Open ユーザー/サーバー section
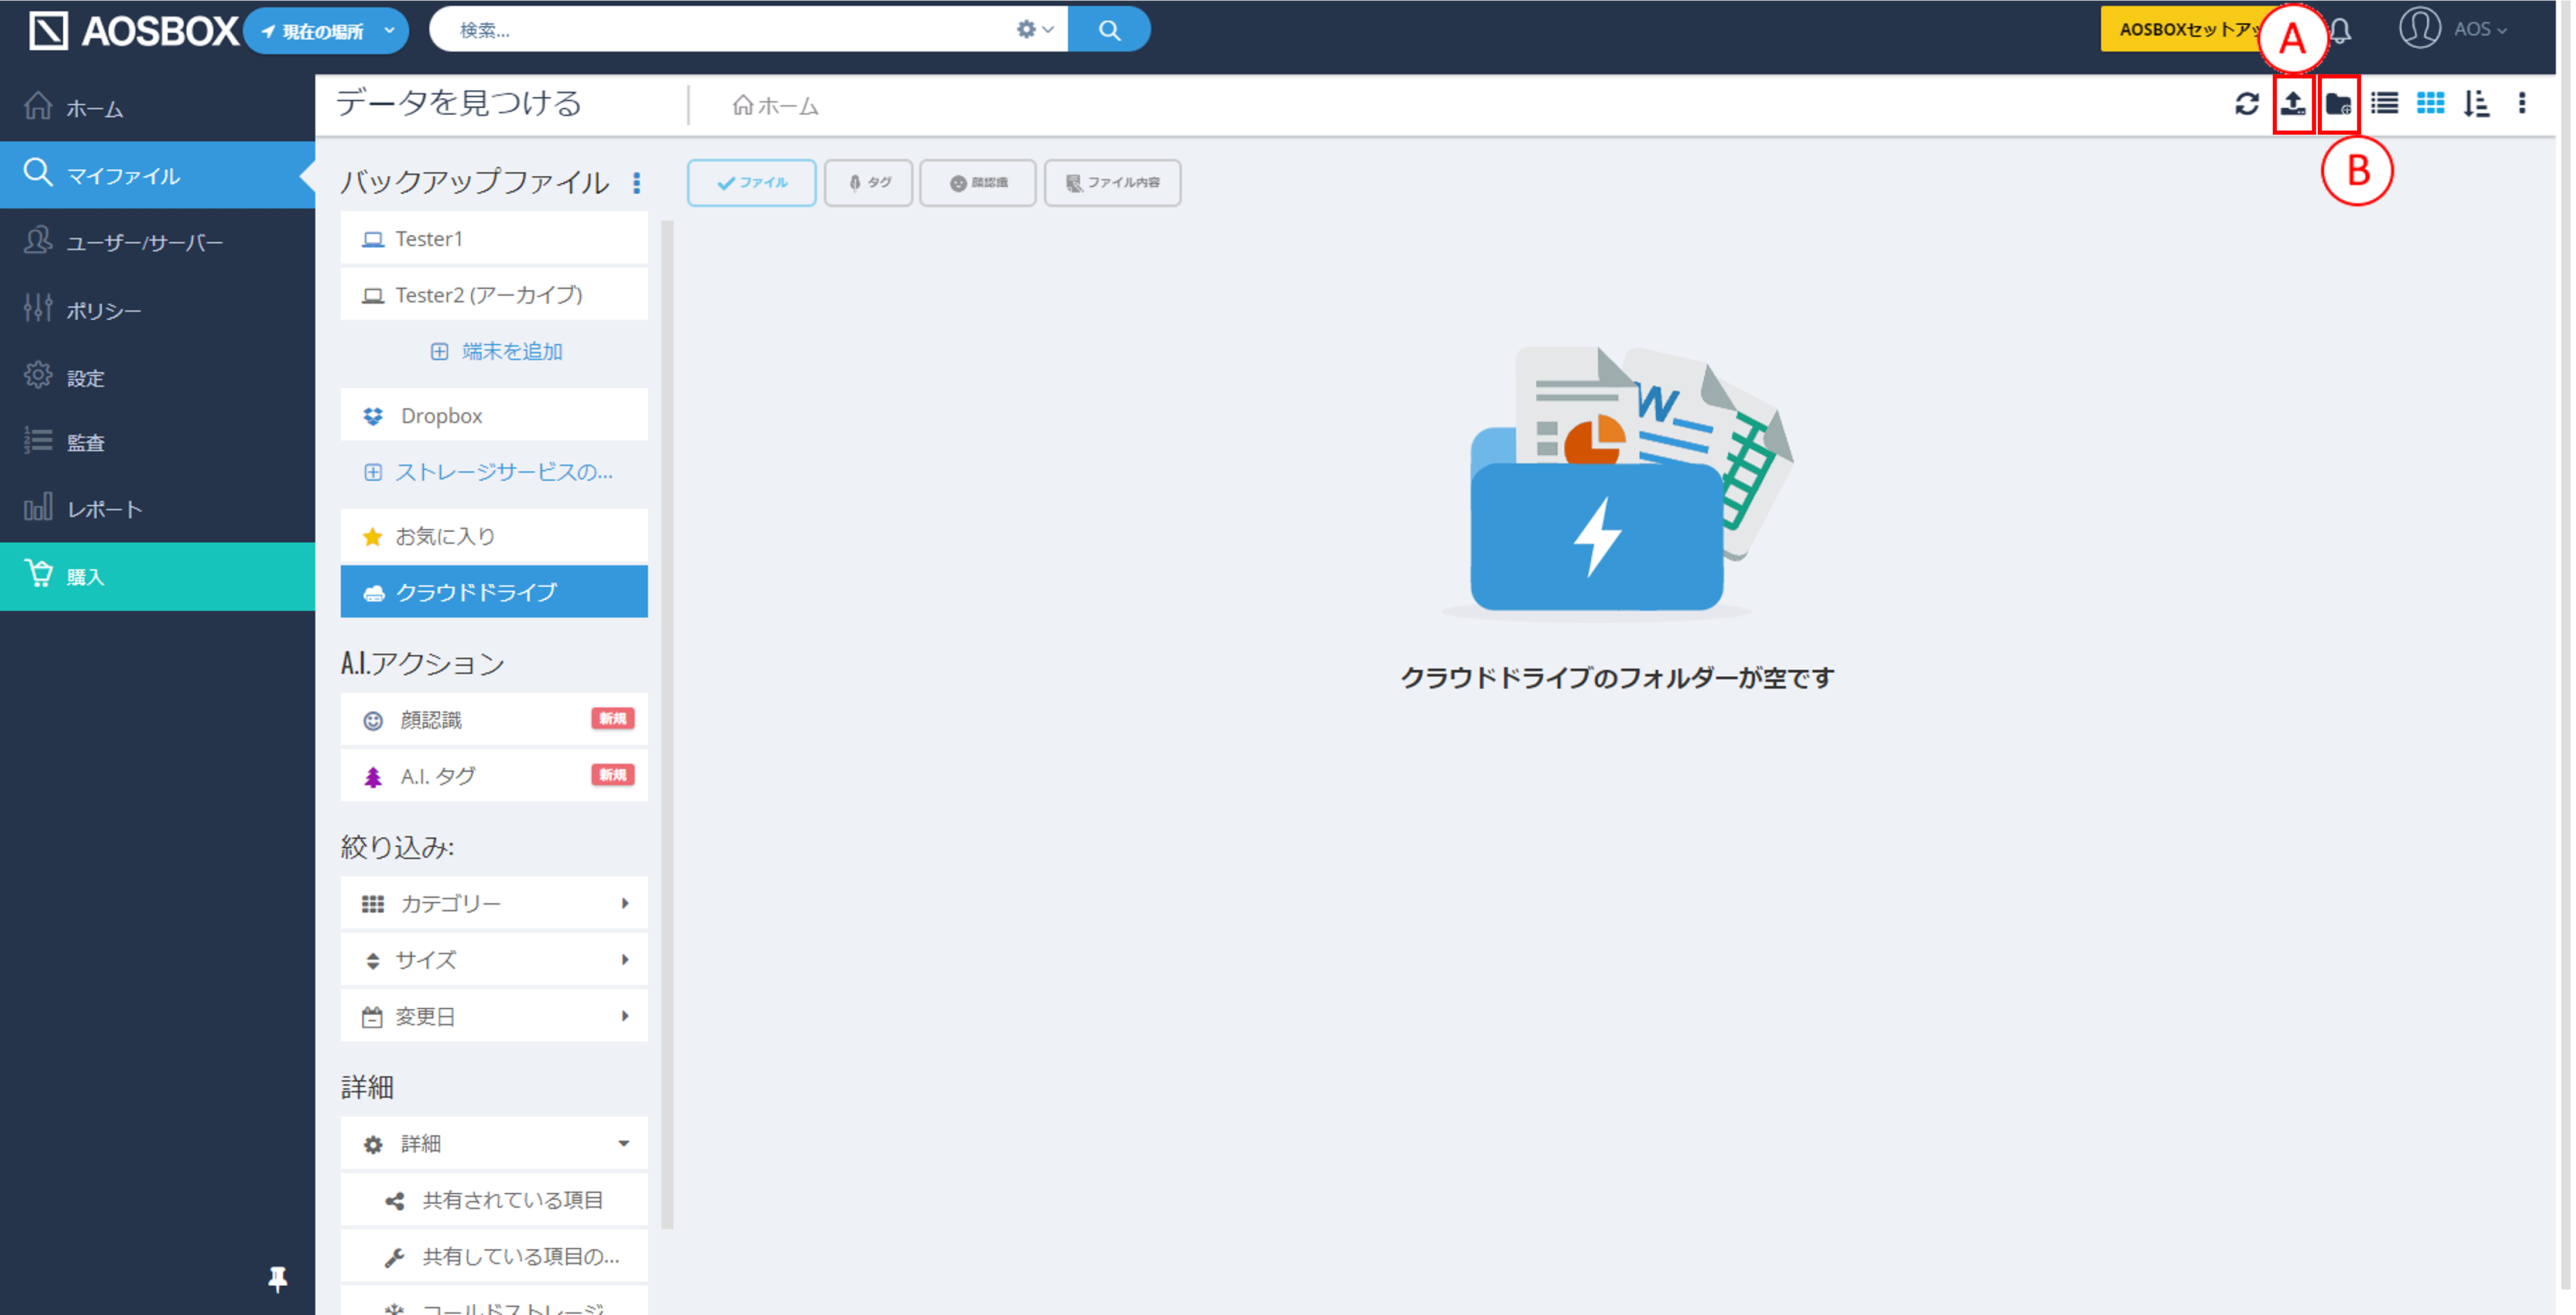This screenshot has width=2576, height=1315. [x=157, y=242]
